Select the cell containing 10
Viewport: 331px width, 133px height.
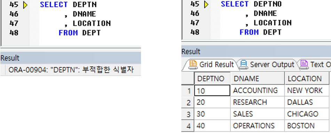[x=212, y=91]
